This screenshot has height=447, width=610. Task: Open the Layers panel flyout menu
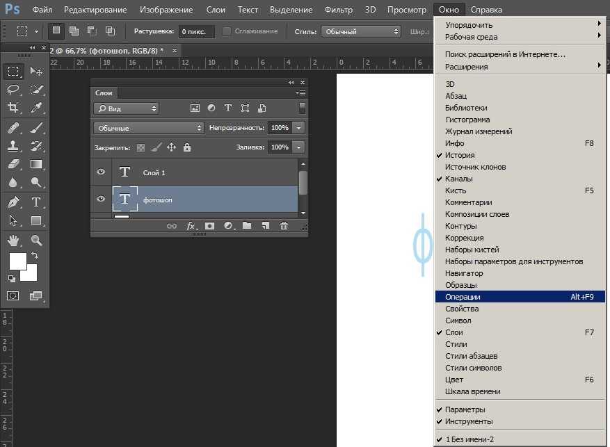pos(300,93)
